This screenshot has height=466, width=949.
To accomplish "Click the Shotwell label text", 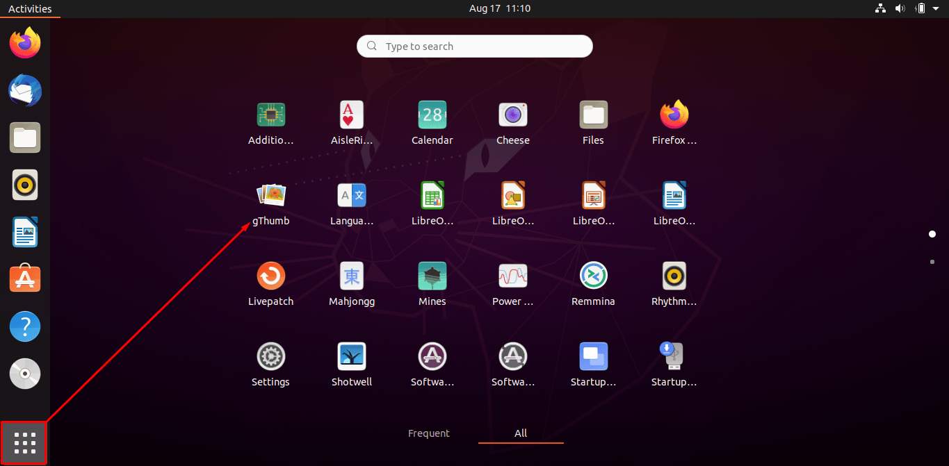I will (352, 382).
